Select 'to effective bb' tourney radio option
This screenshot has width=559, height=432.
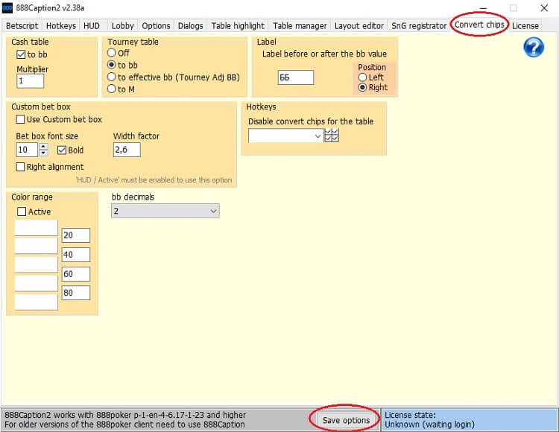click(x=113, y=77)
